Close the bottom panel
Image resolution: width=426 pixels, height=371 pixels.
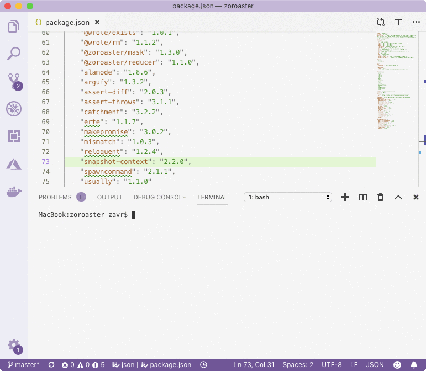tap(416, 197)
